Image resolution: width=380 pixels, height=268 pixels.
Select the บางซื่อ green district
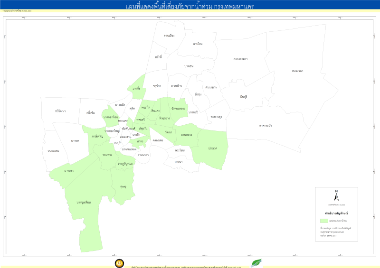(137, 88)
